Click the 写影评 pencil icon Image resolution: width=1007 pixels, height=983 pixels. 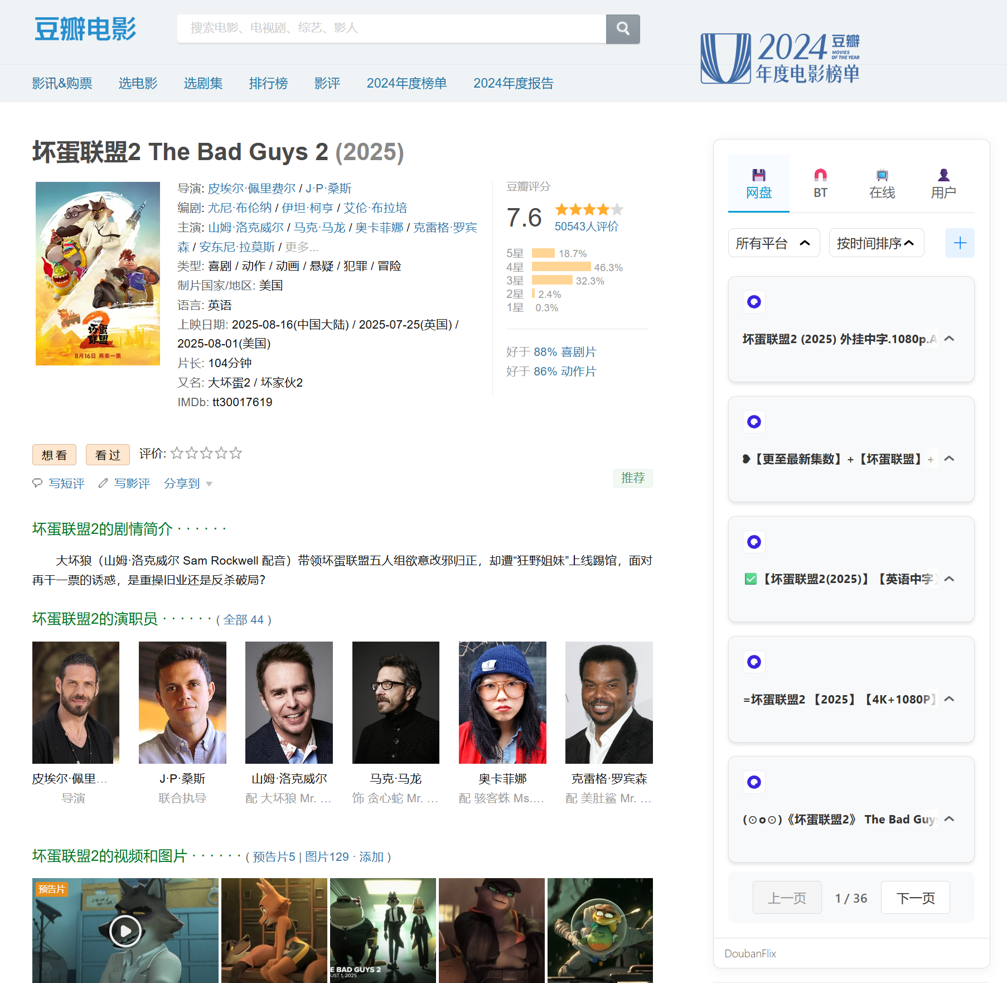[103, 483]
